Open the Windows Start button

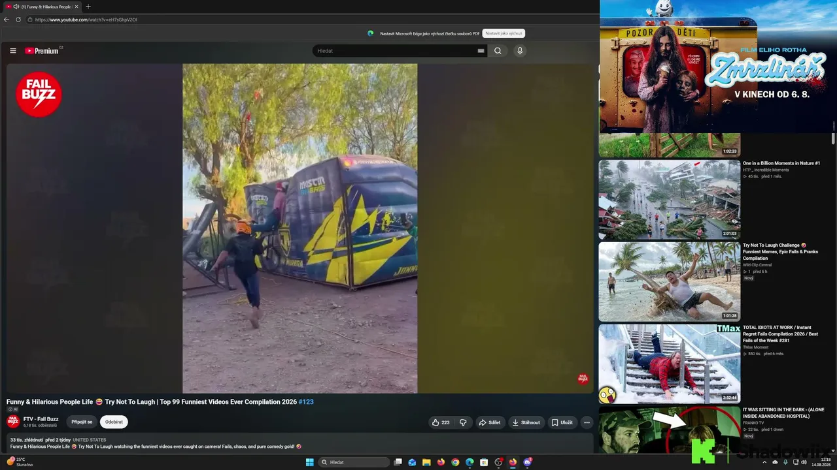[x=309, y=462]
